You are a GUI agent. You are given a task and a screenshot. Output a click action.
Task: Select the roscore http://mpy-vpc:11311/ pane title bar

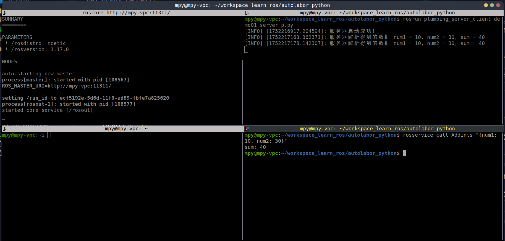tap(126, 13)
